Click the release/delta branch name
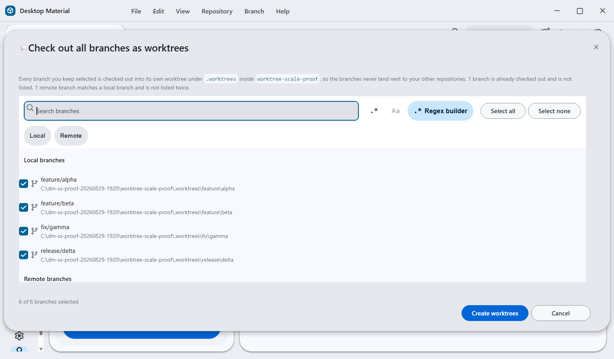The height and width of the screenshot is (359, 614). 58,251
